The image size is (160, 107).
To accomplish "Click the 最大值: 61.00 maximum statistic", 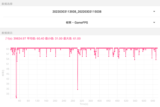I will coord(72,39).
